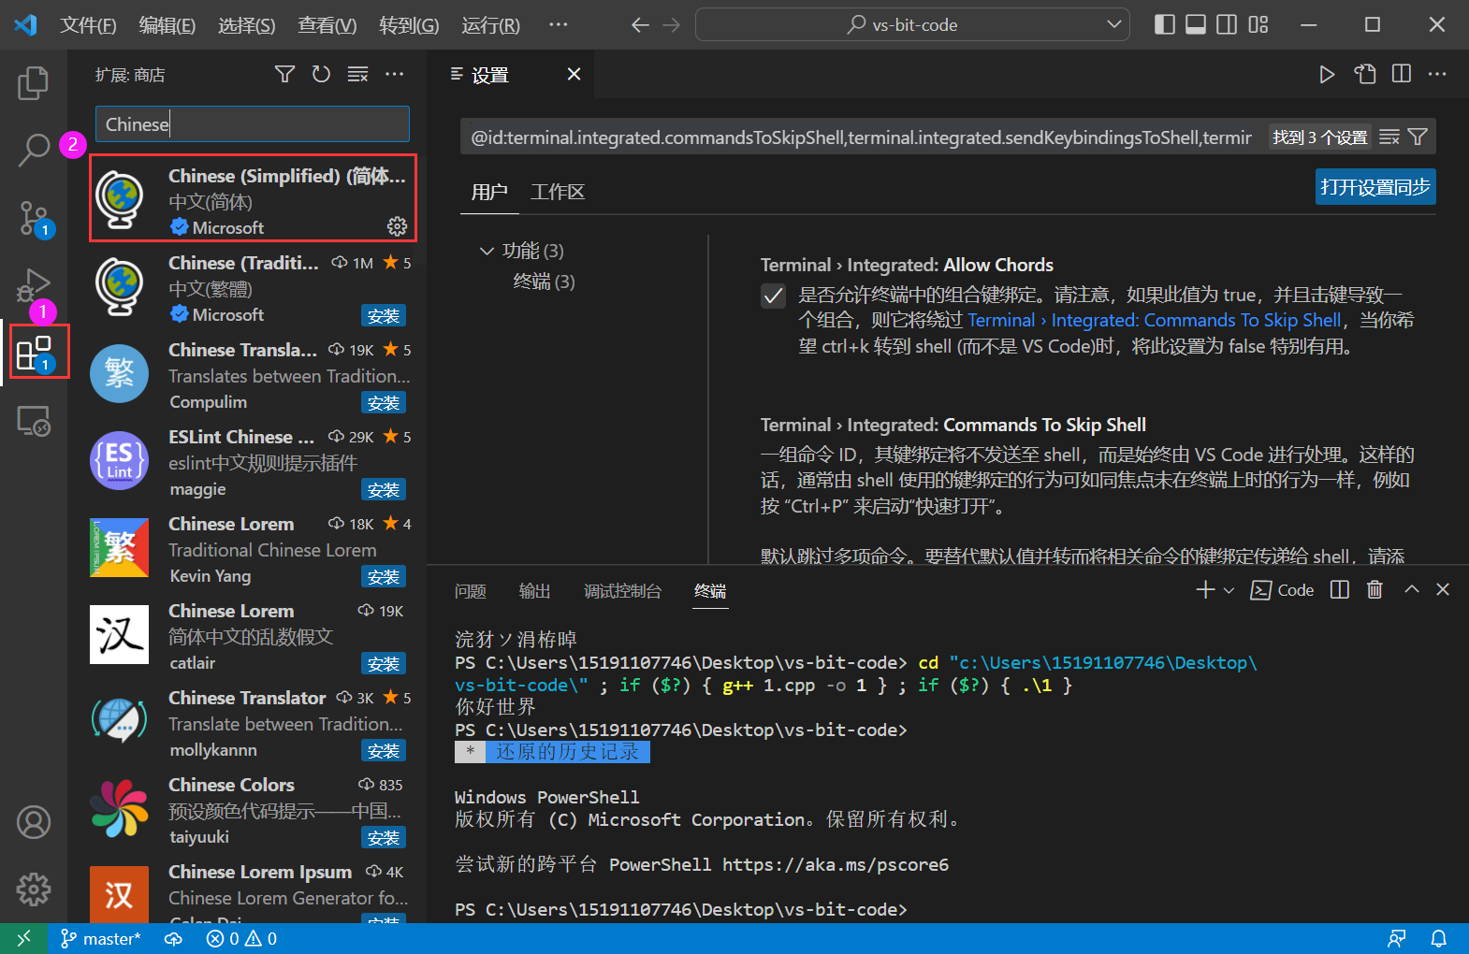Clear extensions search results icon
The width and height of the screenshot is (1469, 954).
tap(357, 74)
